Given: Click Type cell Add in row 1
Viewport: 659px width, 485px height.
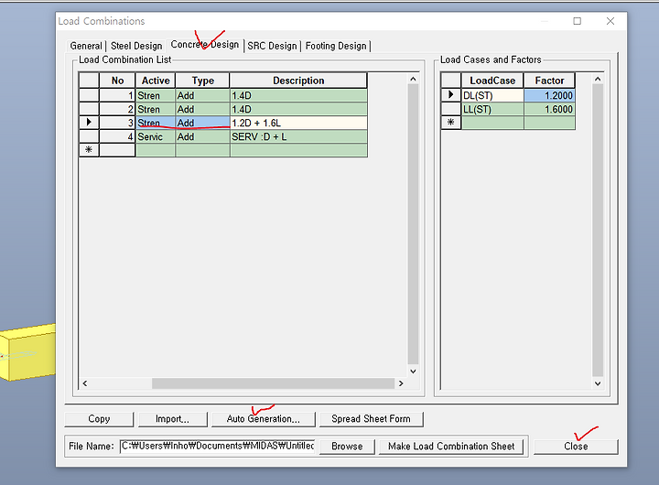Looking at the screenshot, I should point(202,95).
